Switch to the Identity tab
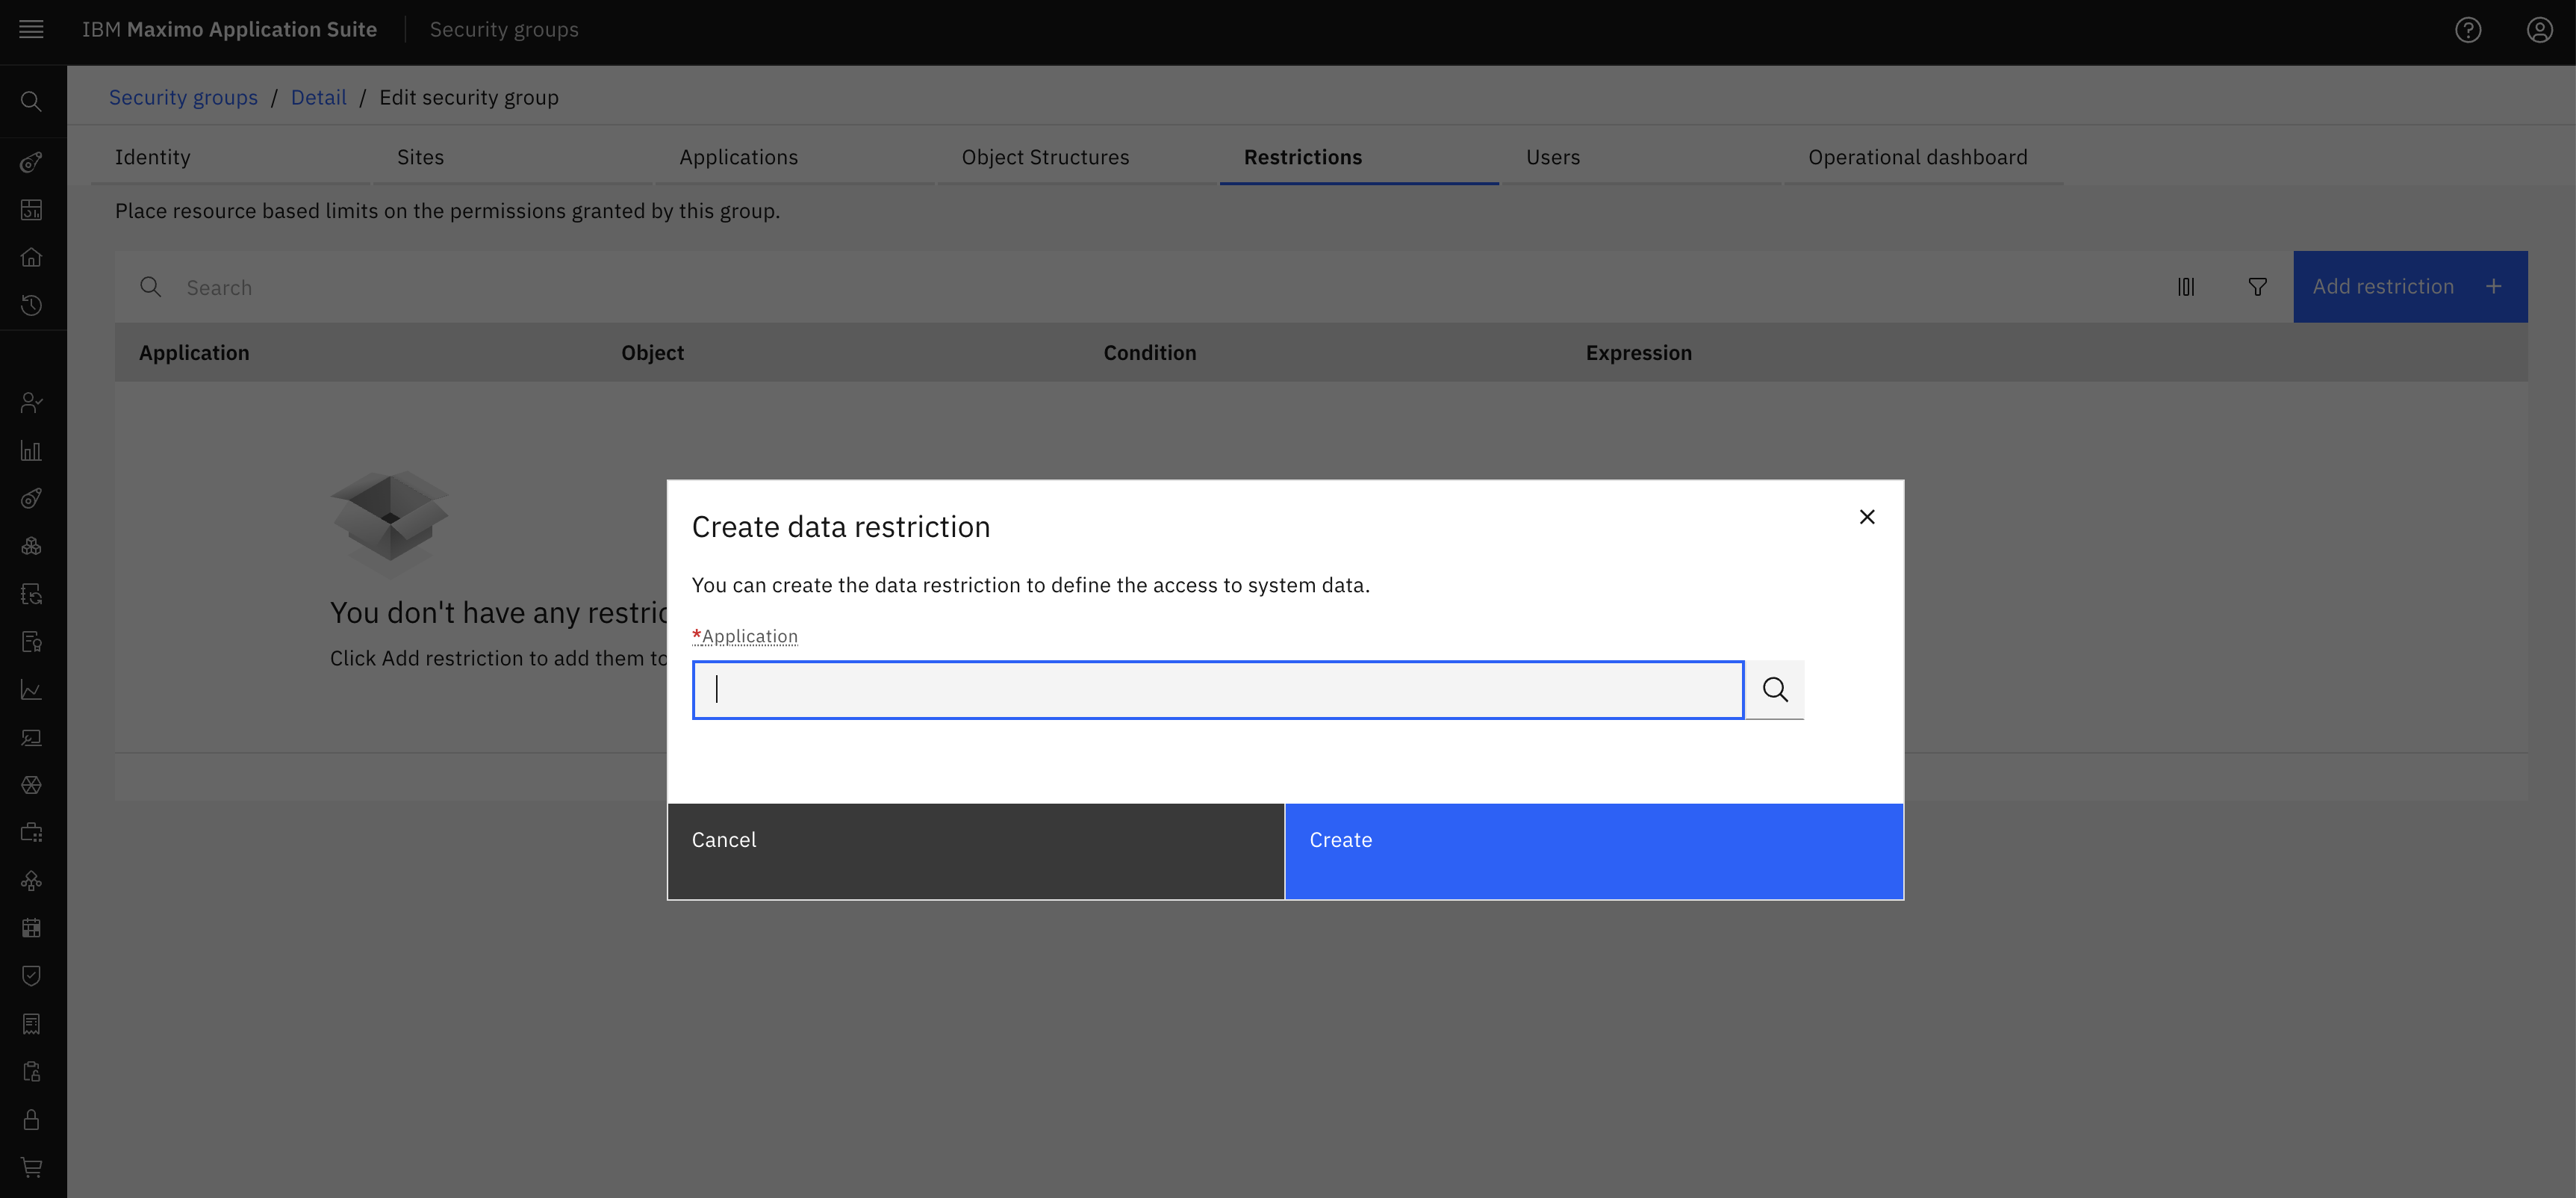The image size is (2576, 1198). pyautogui.click(x=230, y=157)
